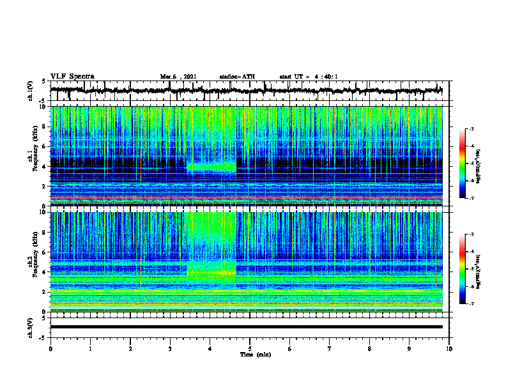Image resolution: width=506 pixels, height=391 pixels.
Task: Click the yellow-green 4 kHz burst in ch.2 spectrogram
Action: click(x=211, y=273)
